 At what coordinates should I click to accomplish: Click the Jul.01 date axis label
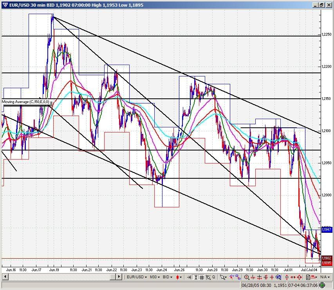(x=288, y=270)
